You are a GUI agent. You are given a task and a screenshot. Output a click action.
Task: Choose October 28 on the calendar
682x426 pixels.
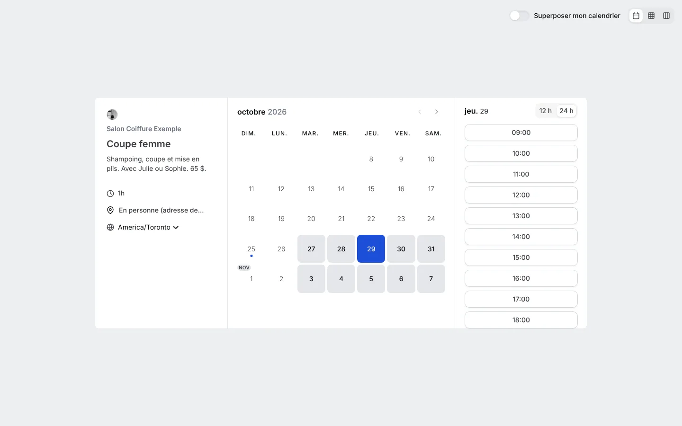tap(341, 249)
